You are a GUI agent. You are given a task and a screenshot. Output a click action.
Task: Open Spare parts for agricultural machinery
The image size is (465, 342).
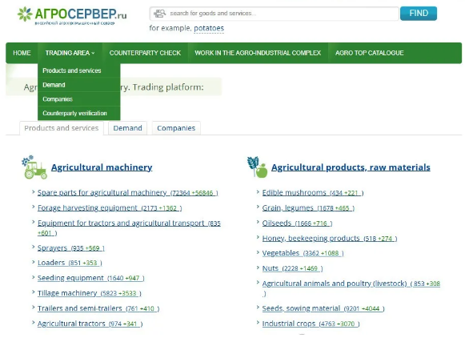pos(127,193)
